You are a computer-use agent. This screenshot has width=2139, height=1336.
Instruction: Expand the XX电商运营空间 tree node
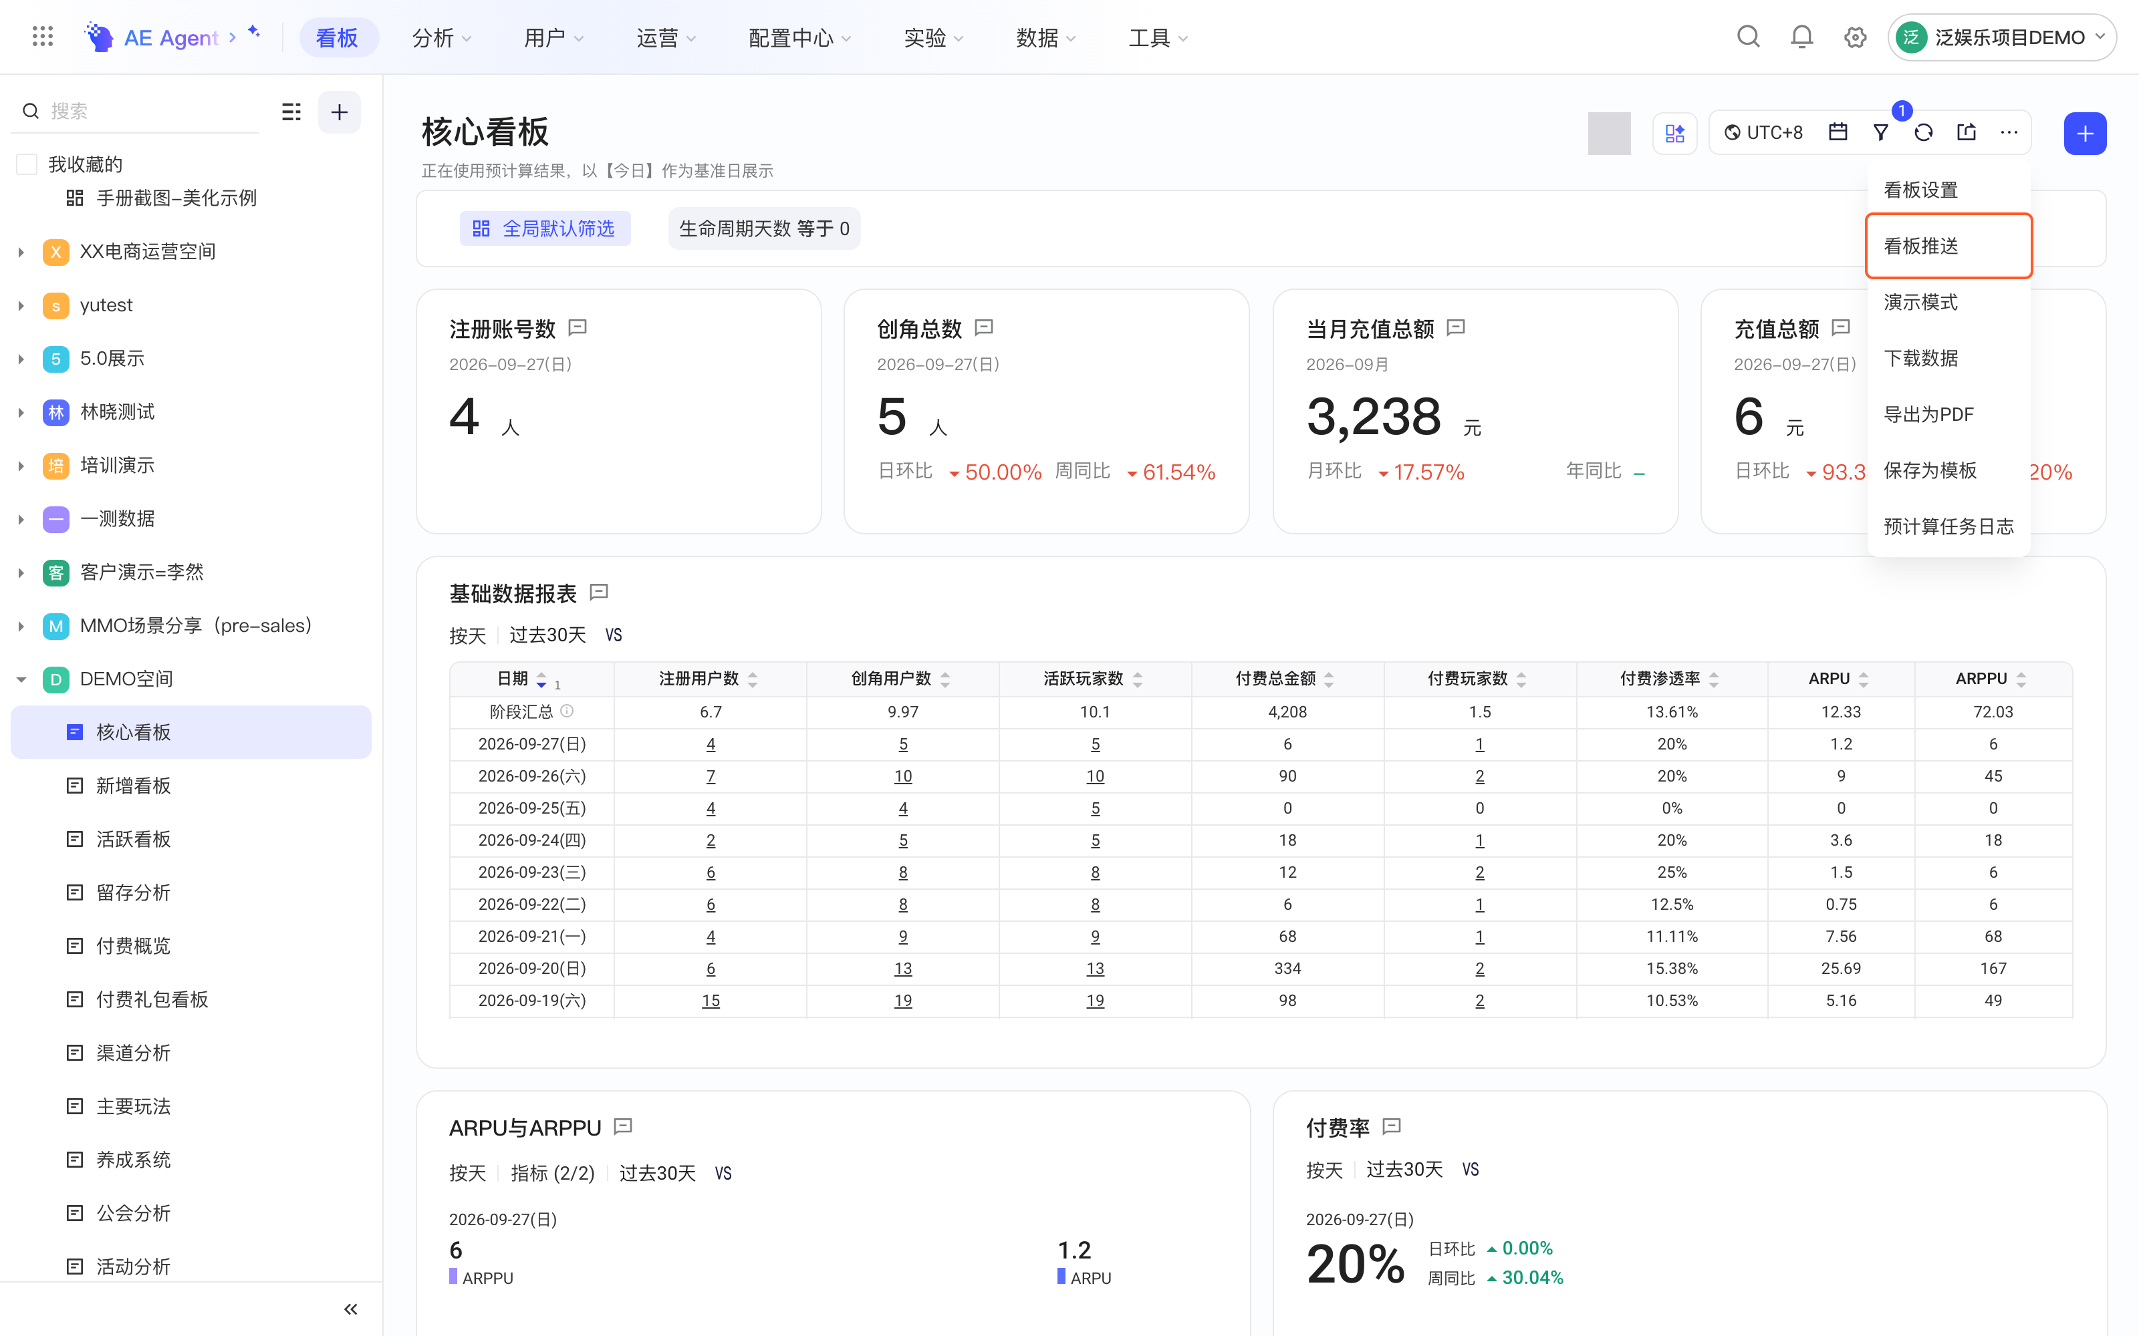[x=21, y=252]
